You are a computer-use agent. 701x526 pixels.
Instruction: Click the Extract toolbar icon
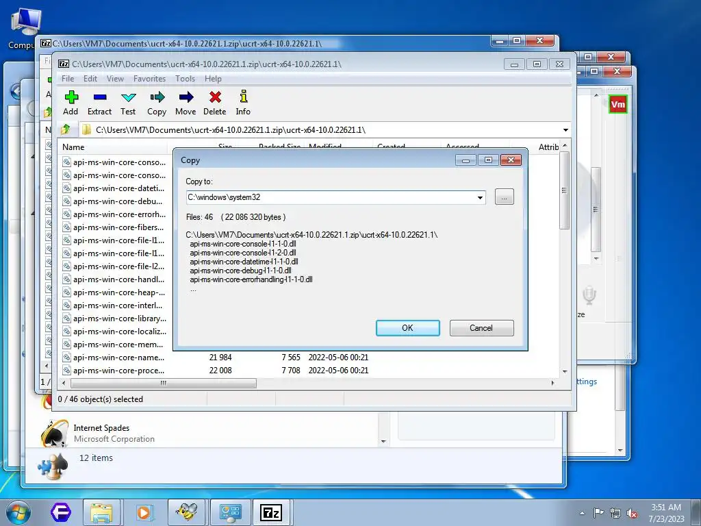[100, 97]
